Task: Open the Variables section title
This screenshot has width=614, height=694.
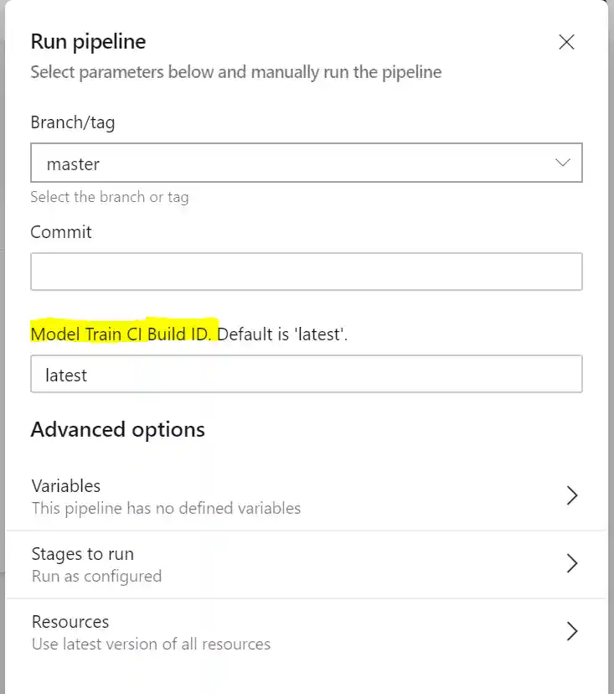Action: (66, 486)
